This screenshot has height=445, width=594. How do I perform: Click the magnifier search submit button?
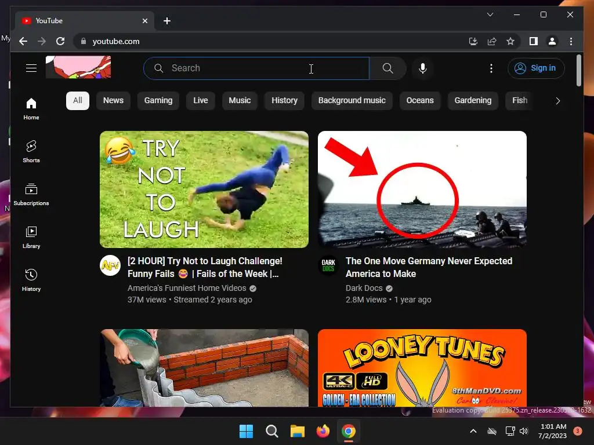tap(387, 68)
